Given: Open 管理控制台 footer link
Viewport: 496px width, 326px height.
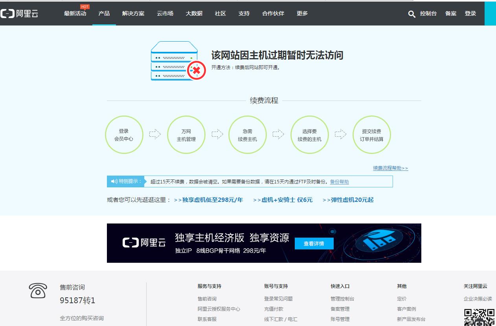Looking at the screenshot, I should pos(342,299).
